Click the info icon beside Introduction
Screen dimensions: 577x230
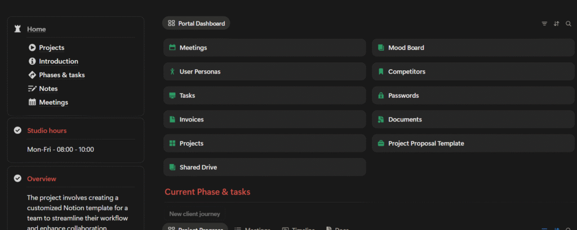pyautogui.click(x=32, y=61)
